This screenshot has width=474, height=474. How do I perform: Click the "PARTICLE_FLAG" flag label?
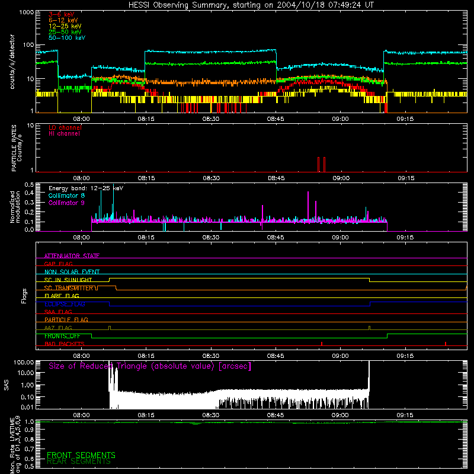(66, 319)
